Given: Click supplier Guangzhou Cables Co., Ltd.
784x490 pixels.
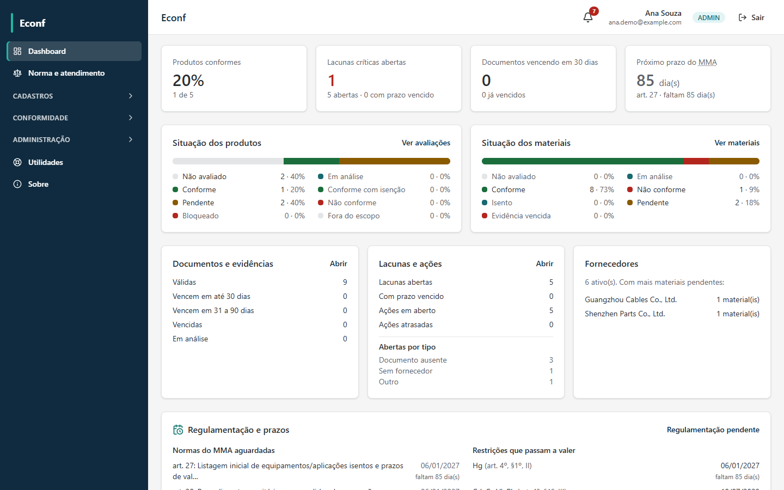Looking at the screenshot, I should tap(630, 299).
